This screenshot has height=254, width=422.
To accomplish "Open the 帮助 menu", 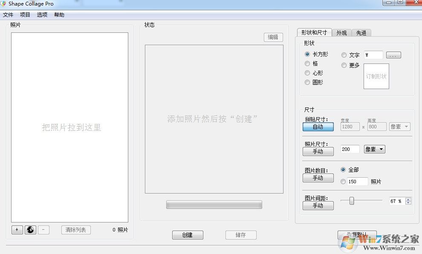I will [59, 15].
